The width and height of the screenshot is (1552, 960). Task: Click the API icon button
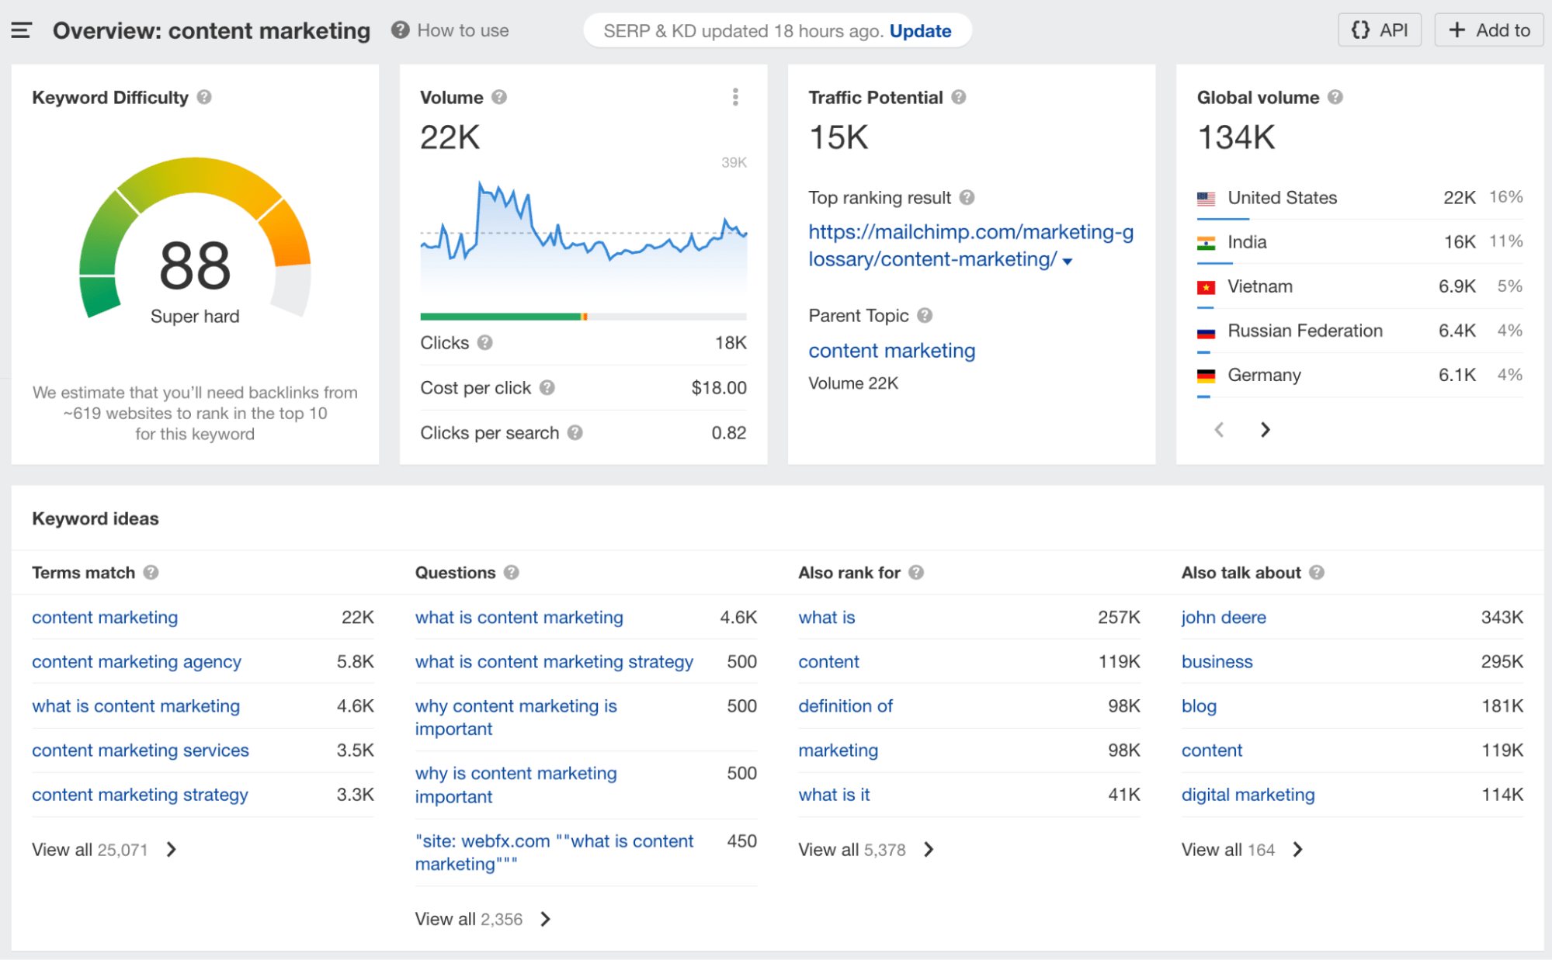pos(1379,30)
